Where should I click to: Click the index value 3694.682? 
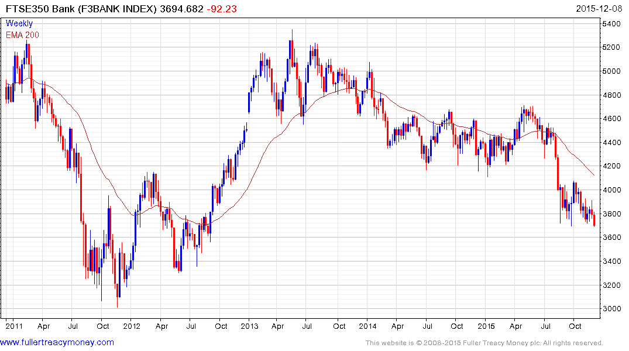181,8
